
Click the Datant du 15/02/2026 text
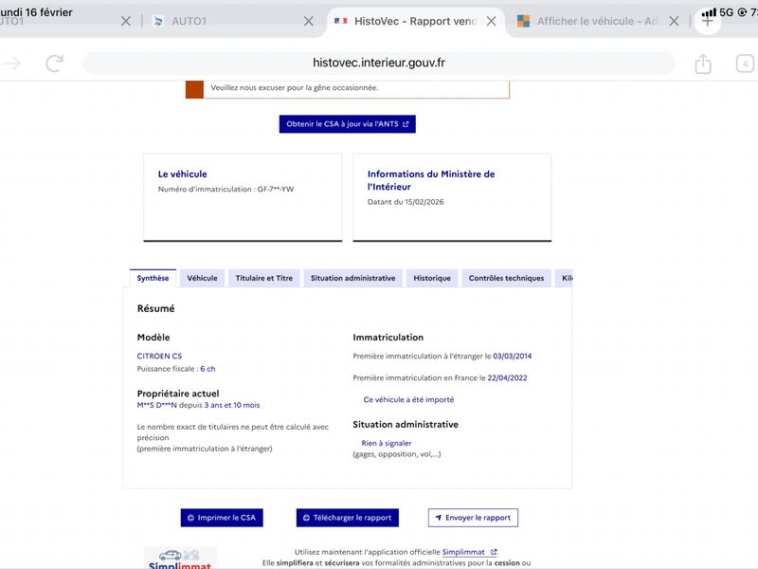[x=406, y=202]
